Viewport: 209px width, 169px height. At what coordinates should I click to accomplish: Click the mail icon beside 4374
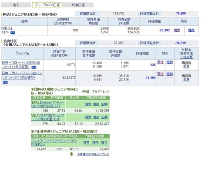coord(13,33)
